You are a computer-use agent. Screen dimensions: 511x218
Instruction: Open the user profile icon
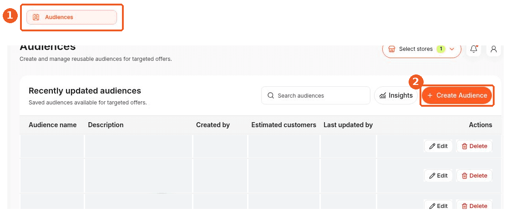[x=493, y=49]
